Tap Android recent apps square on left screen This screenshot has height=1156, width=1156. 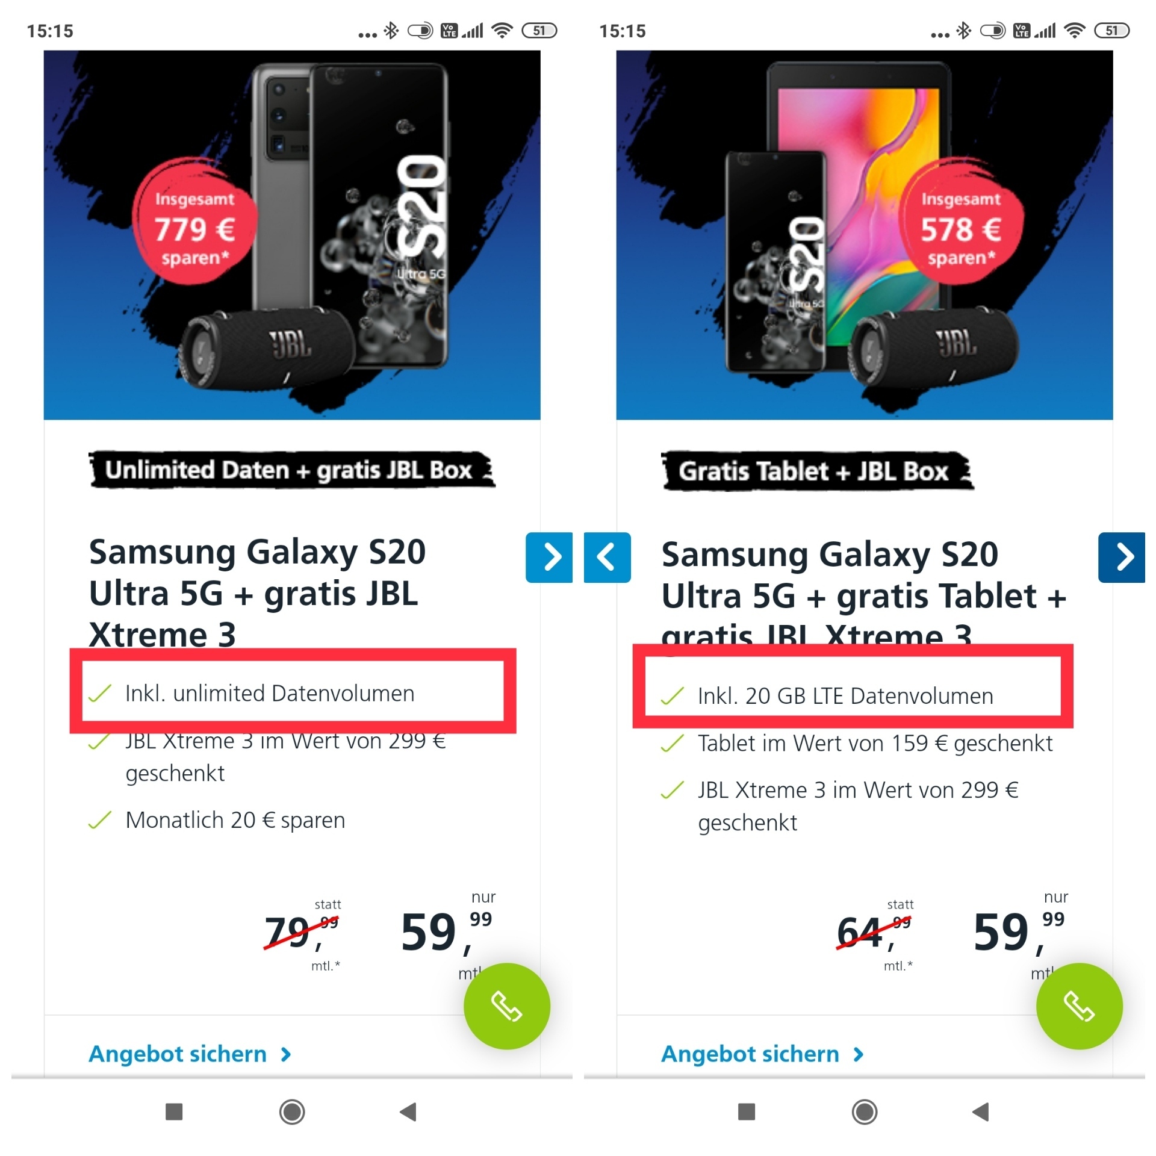[x=174, y=1111]
